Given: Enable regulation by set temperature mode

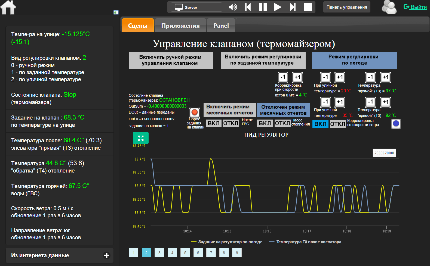Looking at the screenshot, I should (x=263, y=60).
